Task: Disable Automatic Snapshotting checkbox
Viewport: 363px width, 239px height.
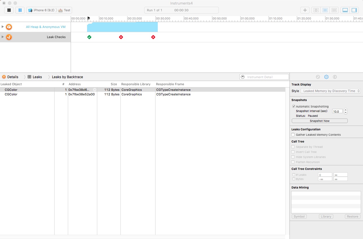Action: (x=294, y=107)
